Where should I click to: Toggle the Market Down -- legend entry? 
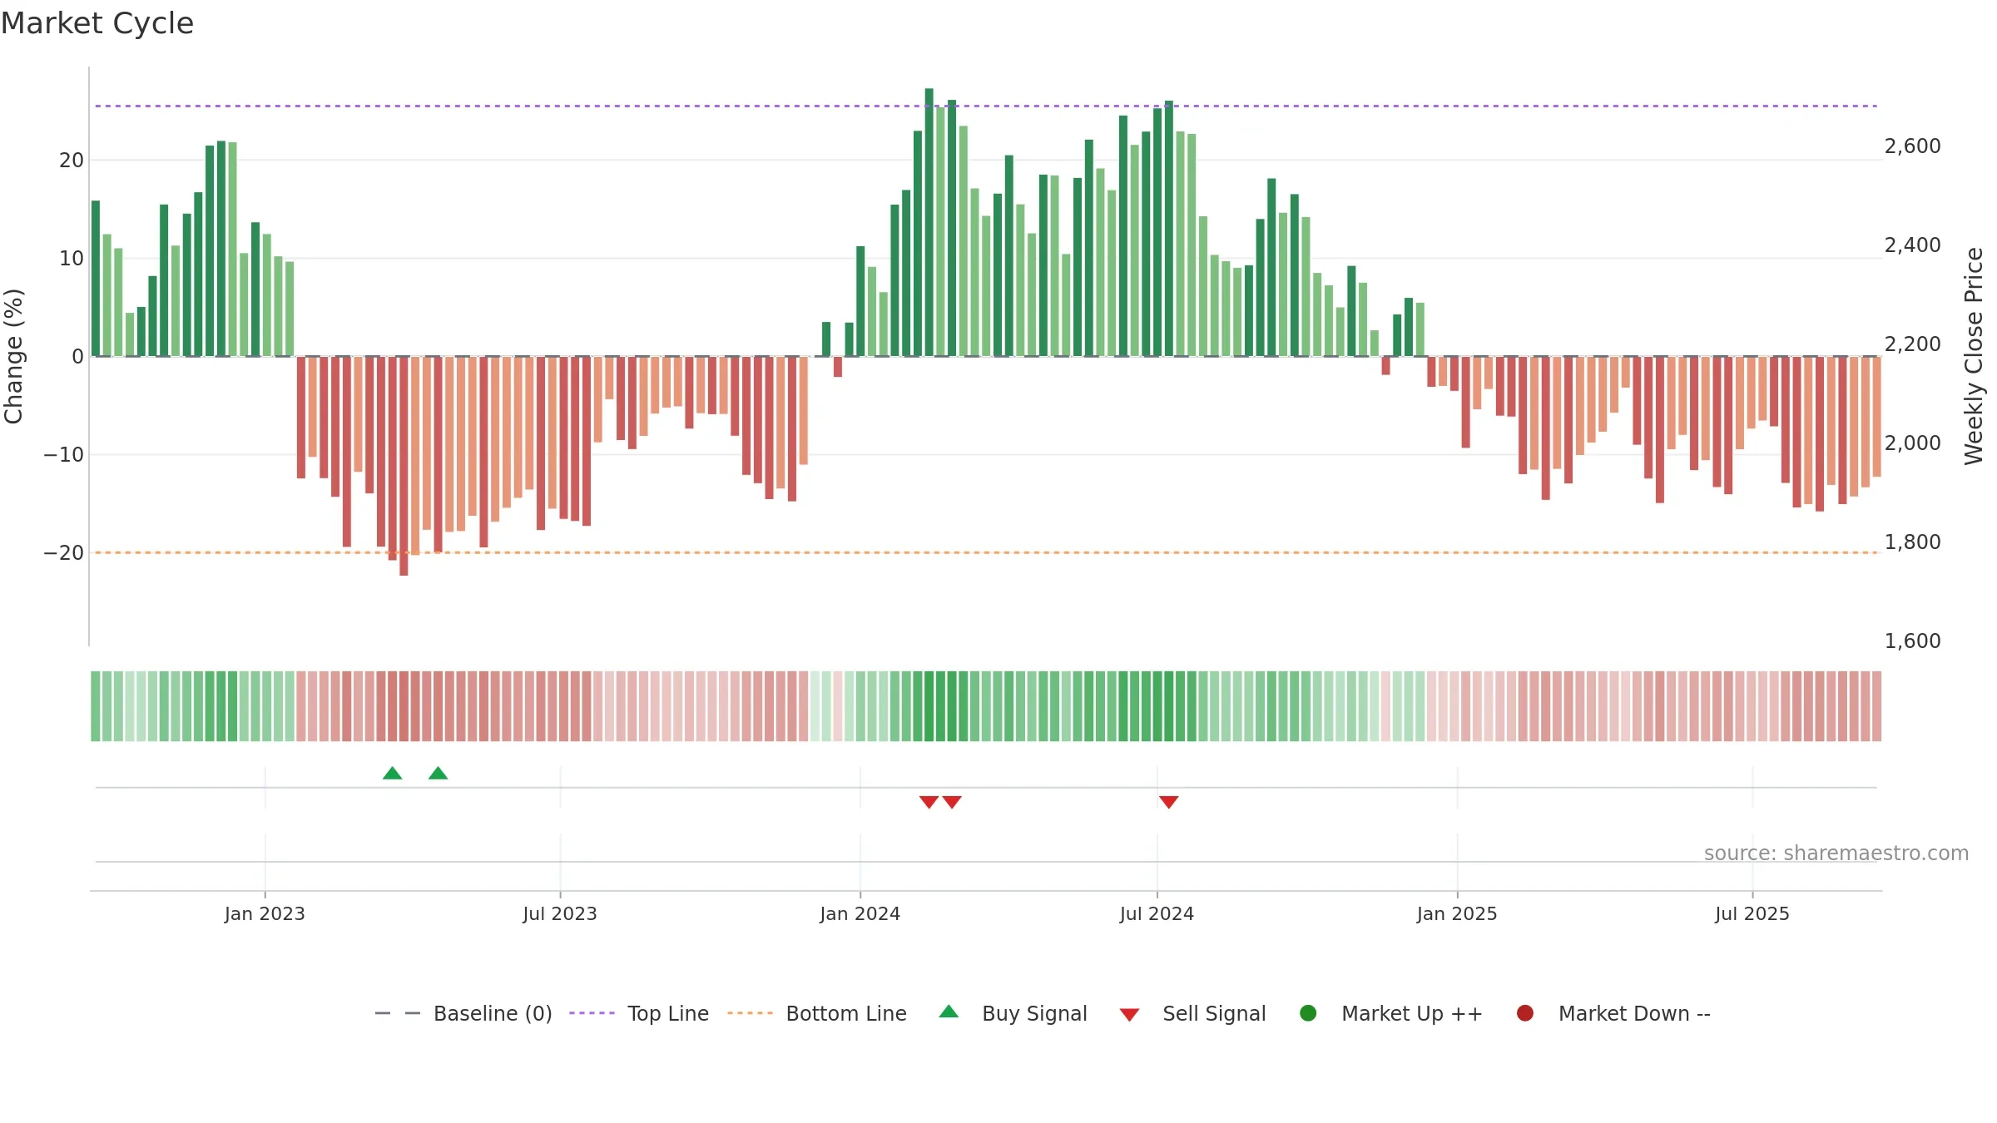pos(1613,1013)
